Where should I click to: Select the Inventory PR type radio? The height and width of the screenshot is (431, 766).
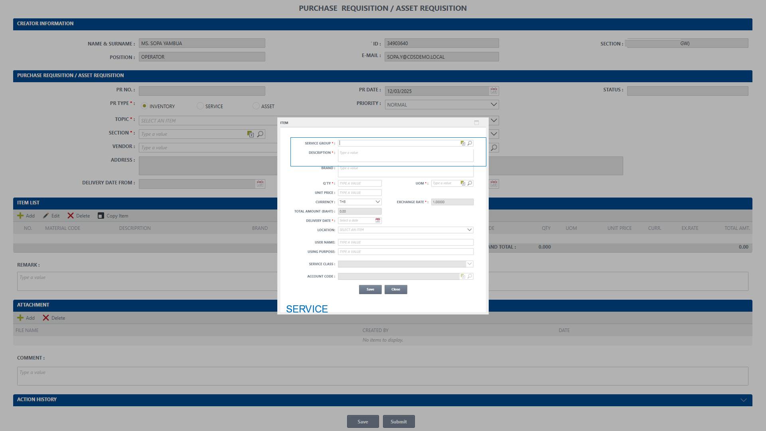point(144,106)
